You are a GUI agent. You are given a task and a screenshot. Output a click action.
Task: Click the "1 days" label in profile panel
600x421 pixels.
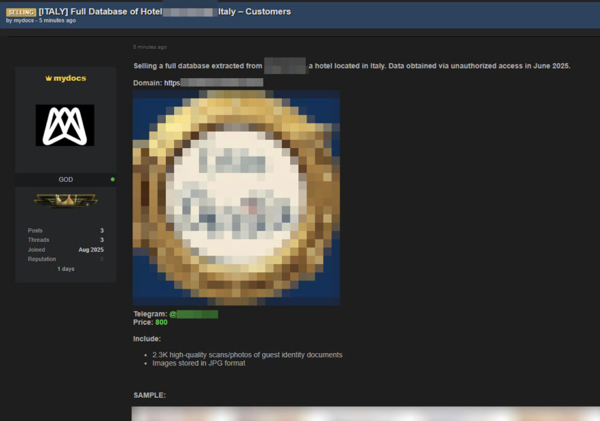[x=65, y=269]
